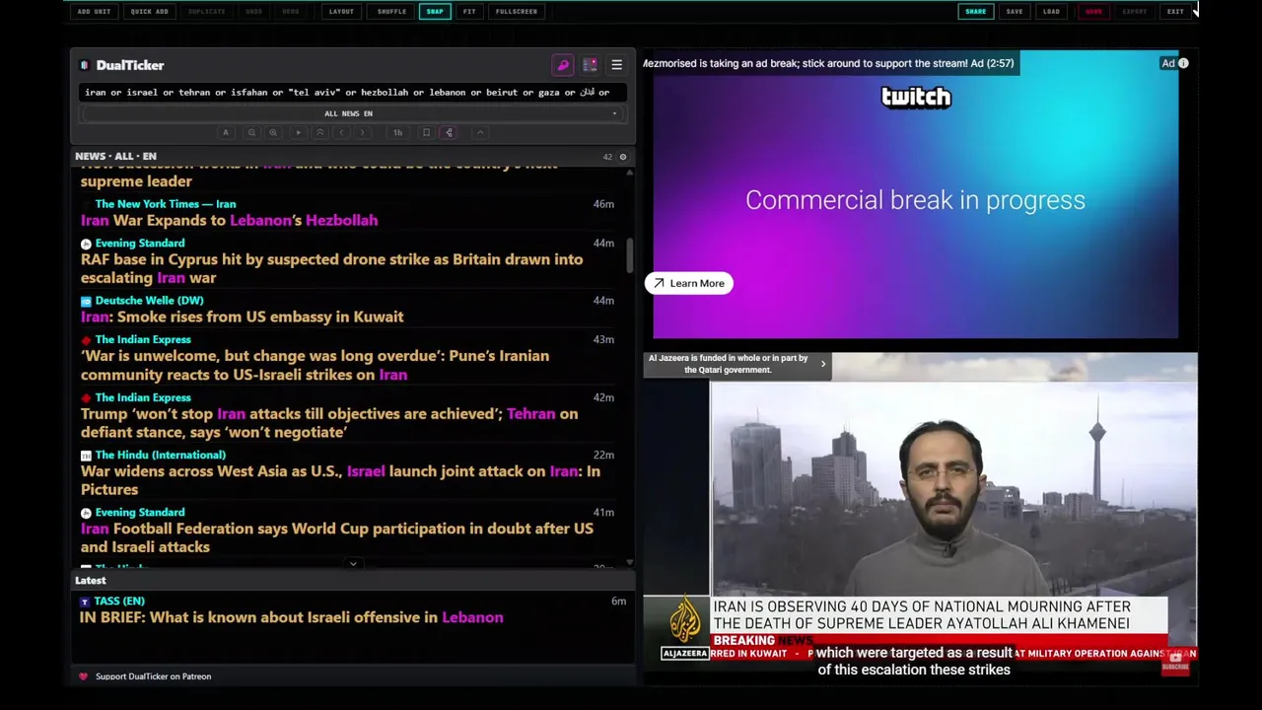The width and height of the screenshot is (1262, 710).
Task: Open the DualTicker hamburger menu
Action: [616, 65]
